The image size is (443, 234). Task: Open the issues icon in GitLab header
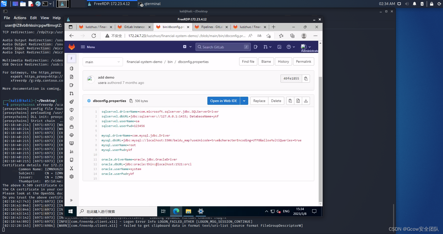256,47
